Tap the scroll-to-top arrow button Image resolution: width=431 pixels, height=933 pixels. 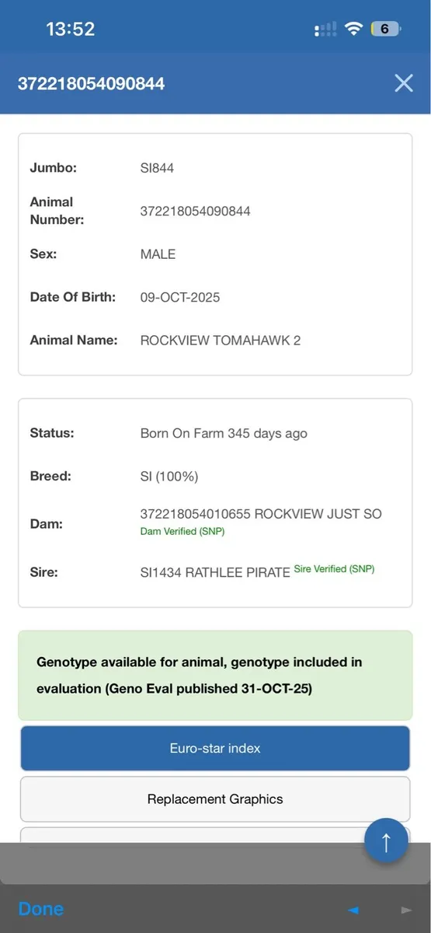point(386,840)
